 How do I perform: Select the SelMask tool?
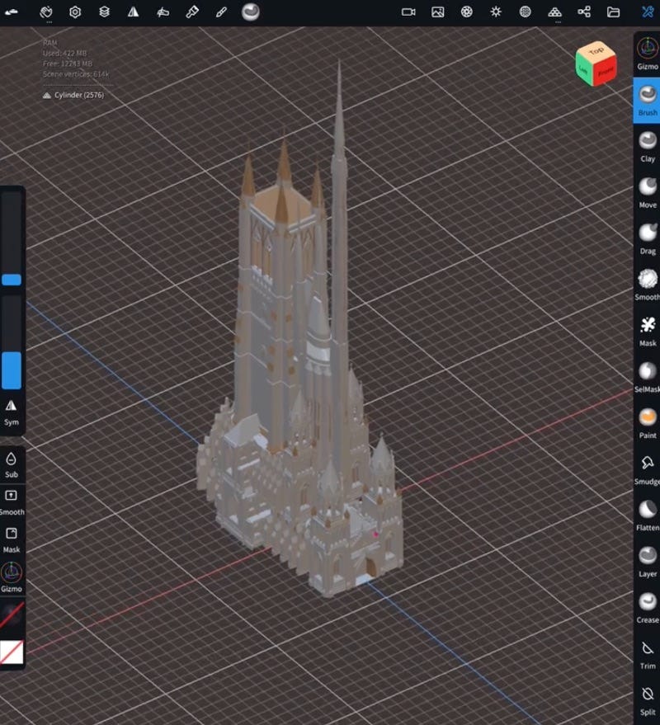pyautogui.click(x=648, y=377)
